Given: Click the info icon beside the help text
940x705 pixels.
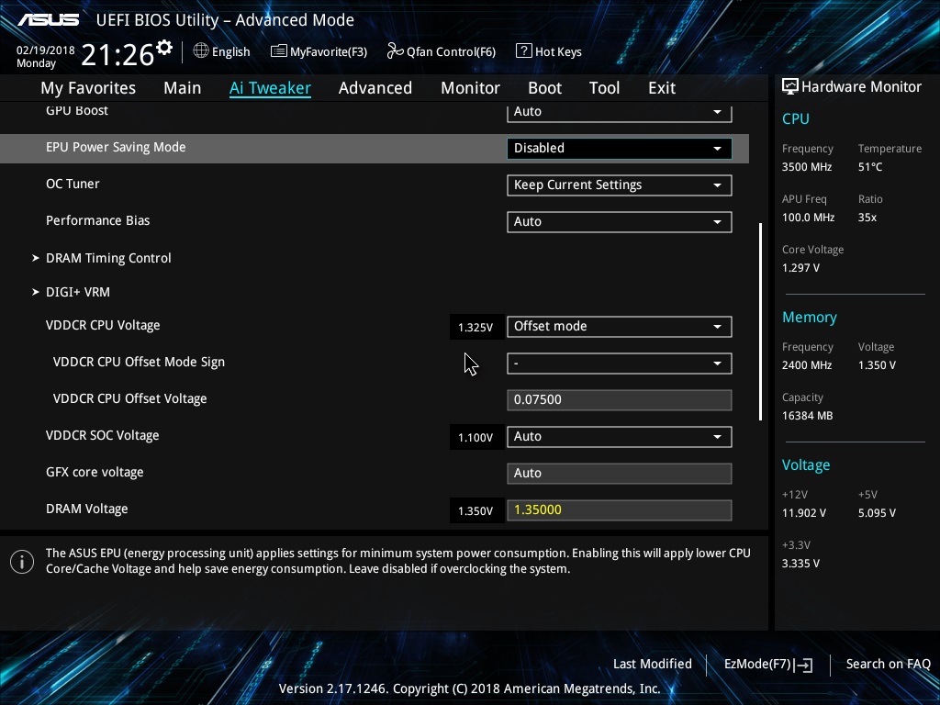Looking at the screenshot, I should click(x=22, y=562).
